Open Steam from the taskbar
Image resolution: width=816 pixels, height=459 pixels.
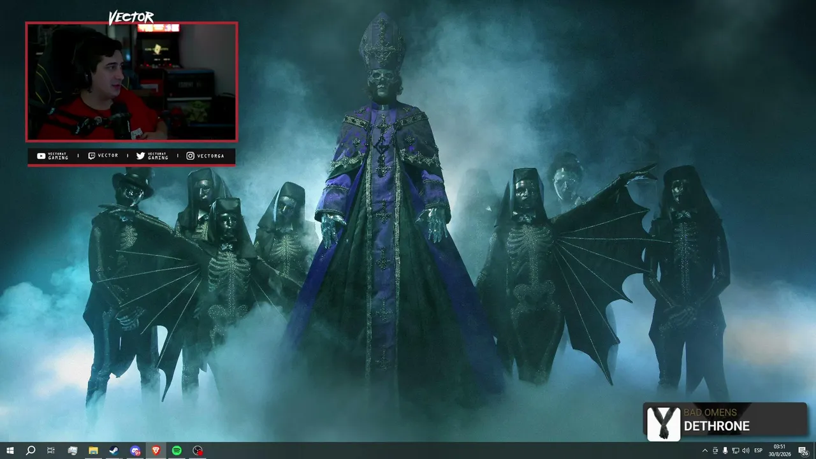113,451
